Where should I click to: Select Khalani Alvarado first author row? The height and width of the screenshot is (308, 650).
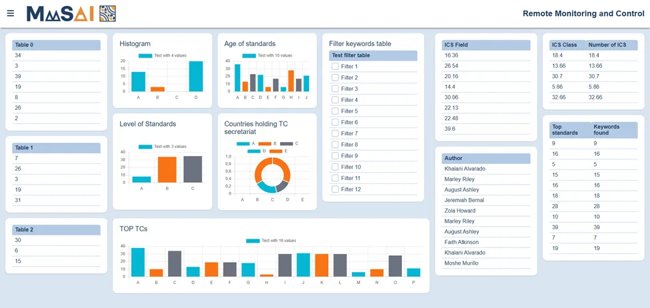(486, 169)
